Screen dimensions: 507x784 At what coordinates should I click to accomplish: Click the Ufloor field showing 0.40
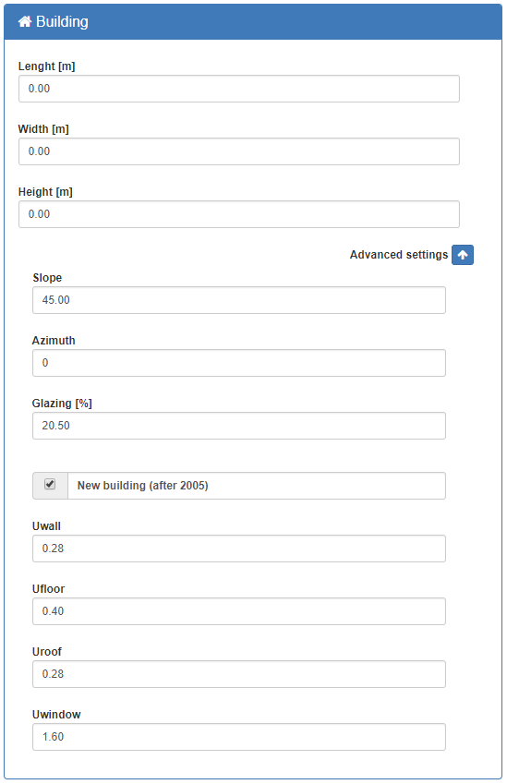point(239,611)
